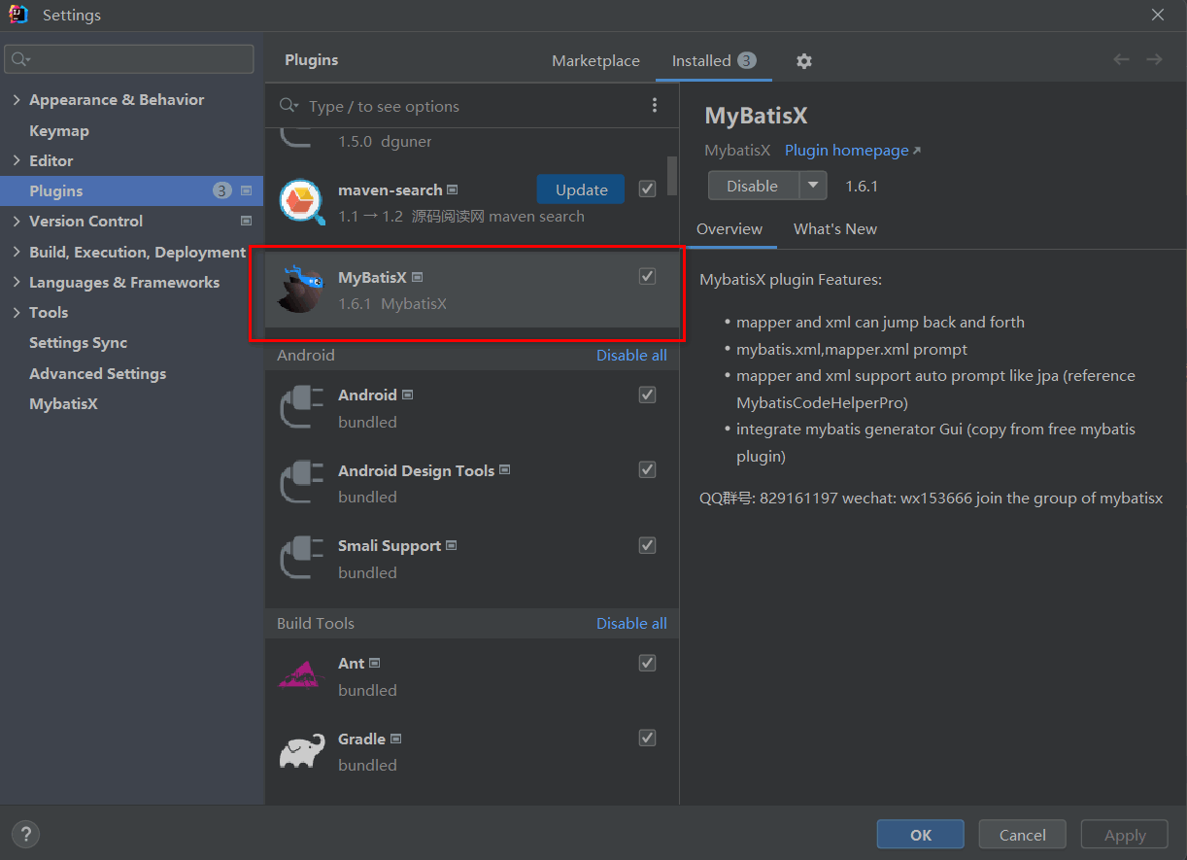Click the bundled marker icon beside Gradle

click(x=395, y=740)
